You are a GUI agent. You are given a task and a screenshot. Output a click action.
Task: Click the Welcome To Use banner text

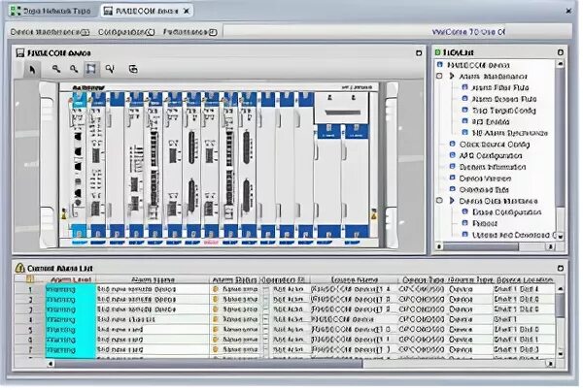468,32
